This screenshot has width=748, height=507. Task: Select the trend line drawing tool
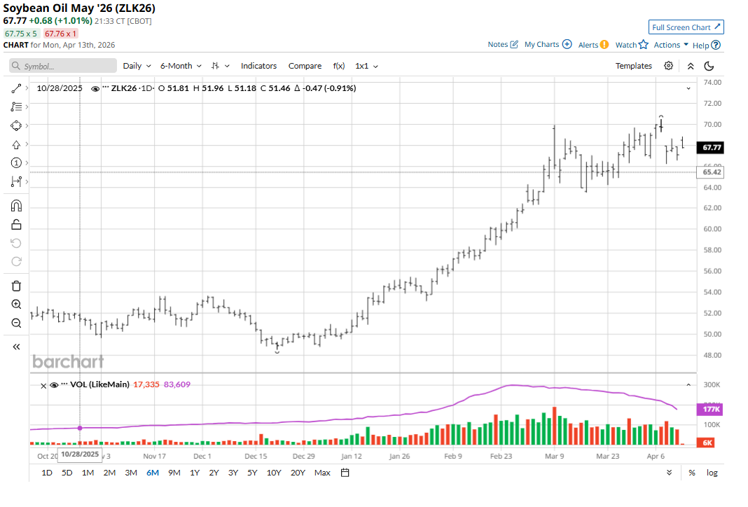pos(17,88)
